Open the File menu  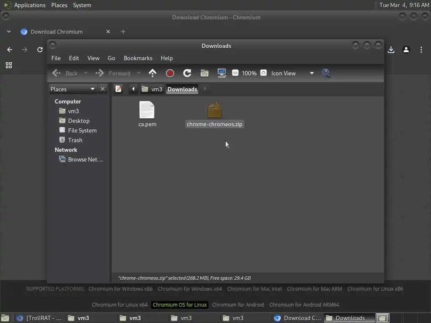(56, 58)
